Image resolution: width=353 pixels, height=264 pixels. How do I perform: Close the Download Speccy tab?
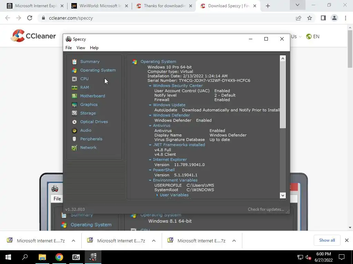(x=255, y=6)
